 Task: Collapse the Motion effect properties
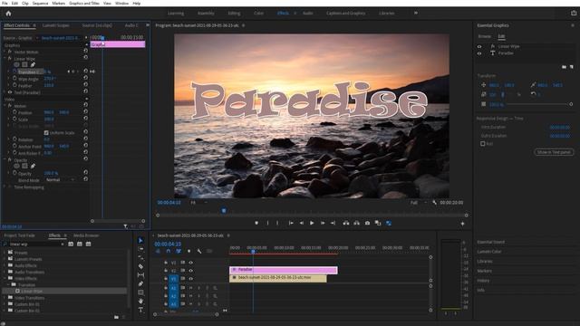(5, 106)
